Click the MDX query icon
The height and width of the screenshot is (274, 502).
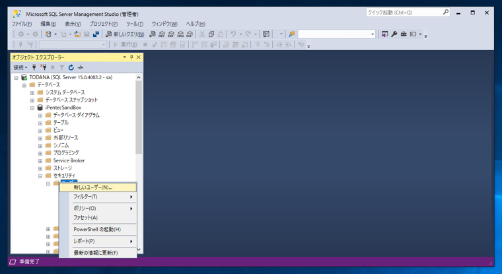[x=162, y=34]
